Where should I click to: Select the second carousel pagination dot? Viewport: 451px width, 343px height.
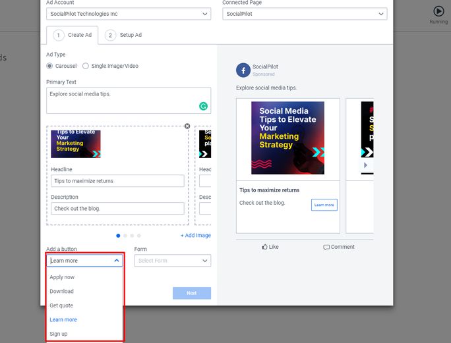125,236
